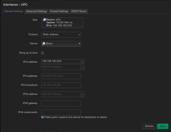171x132 pixels.
Task: Click the Uptime 7d 22h 59m 4s text
Action: pos(59,22)
